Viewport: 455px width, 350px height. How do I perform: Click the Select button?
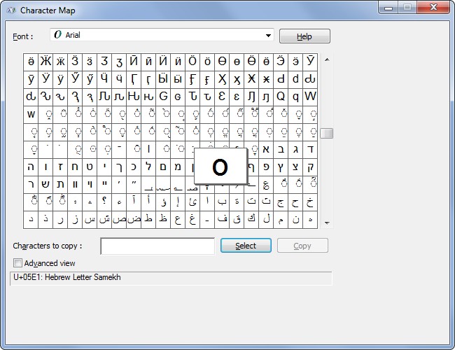pyautogui.click(x=246, y=246)
